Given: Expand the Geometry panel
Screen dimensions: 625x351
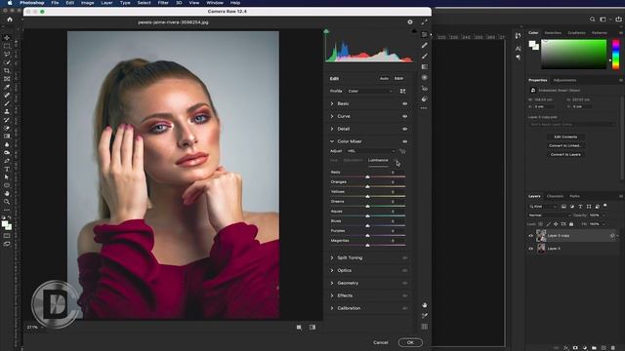Looking at the screenshot, I should point(332,283).
